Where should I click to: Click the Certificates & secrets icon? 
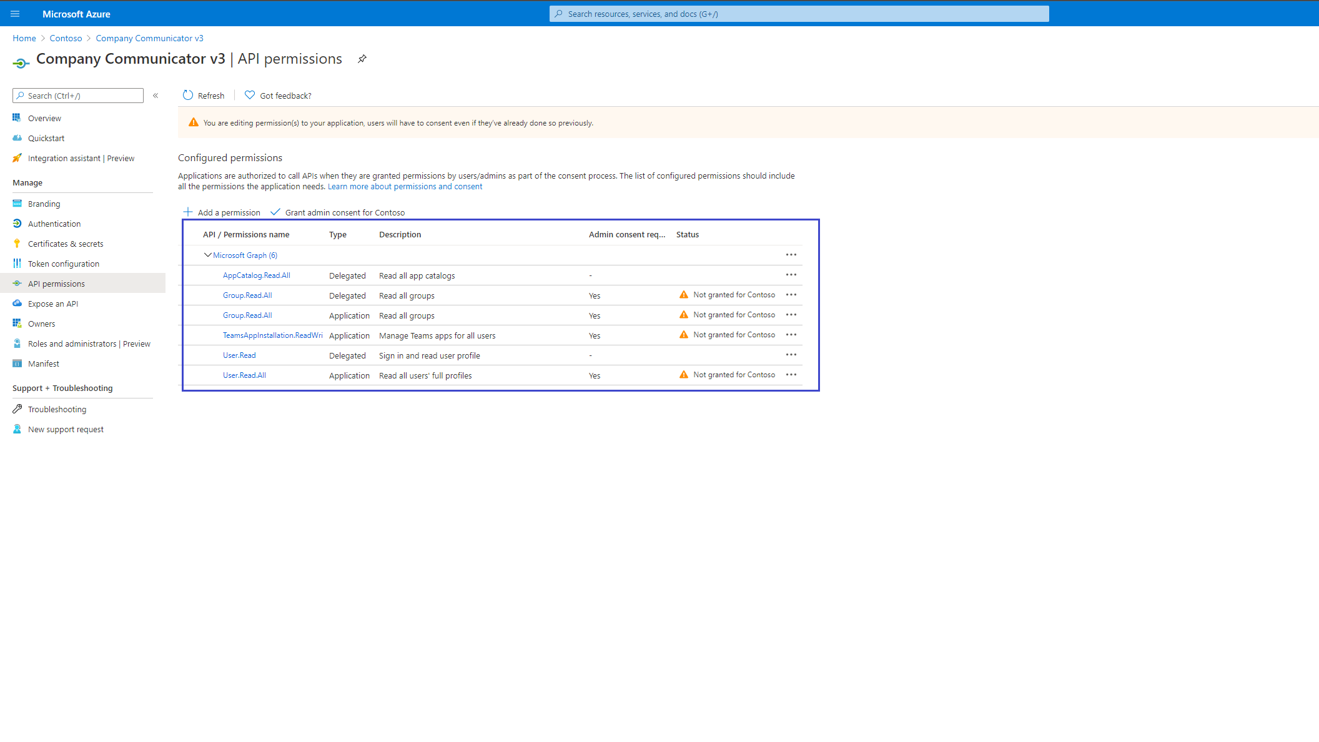16,243
